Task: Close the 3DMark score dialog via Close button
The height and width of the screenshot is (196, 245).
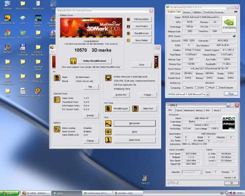Action: (x=142, y=65)
